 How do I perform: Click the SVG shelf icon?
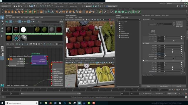coord(41,12)
